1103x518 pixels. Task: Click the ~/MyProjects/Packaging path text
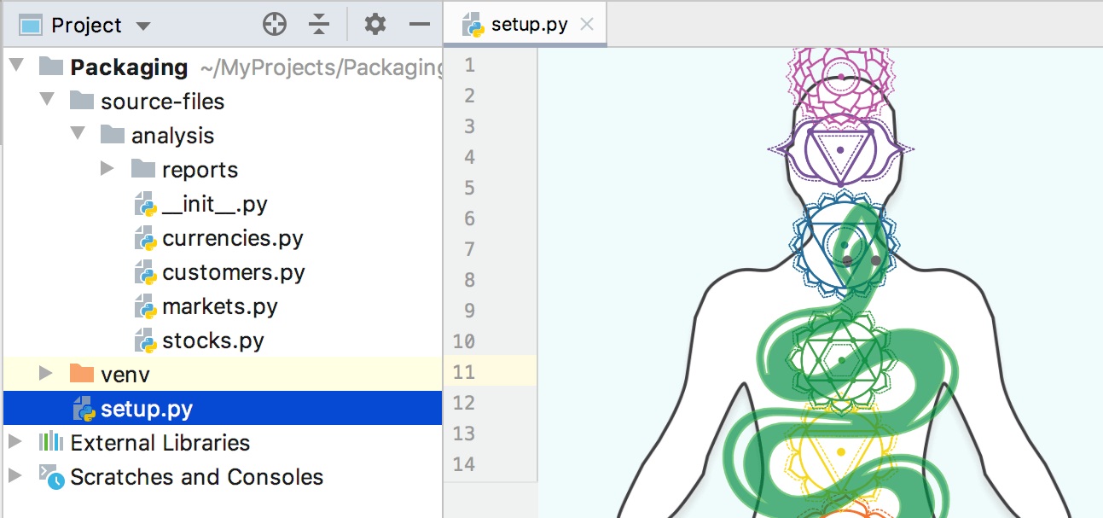(x=321, y=68)
